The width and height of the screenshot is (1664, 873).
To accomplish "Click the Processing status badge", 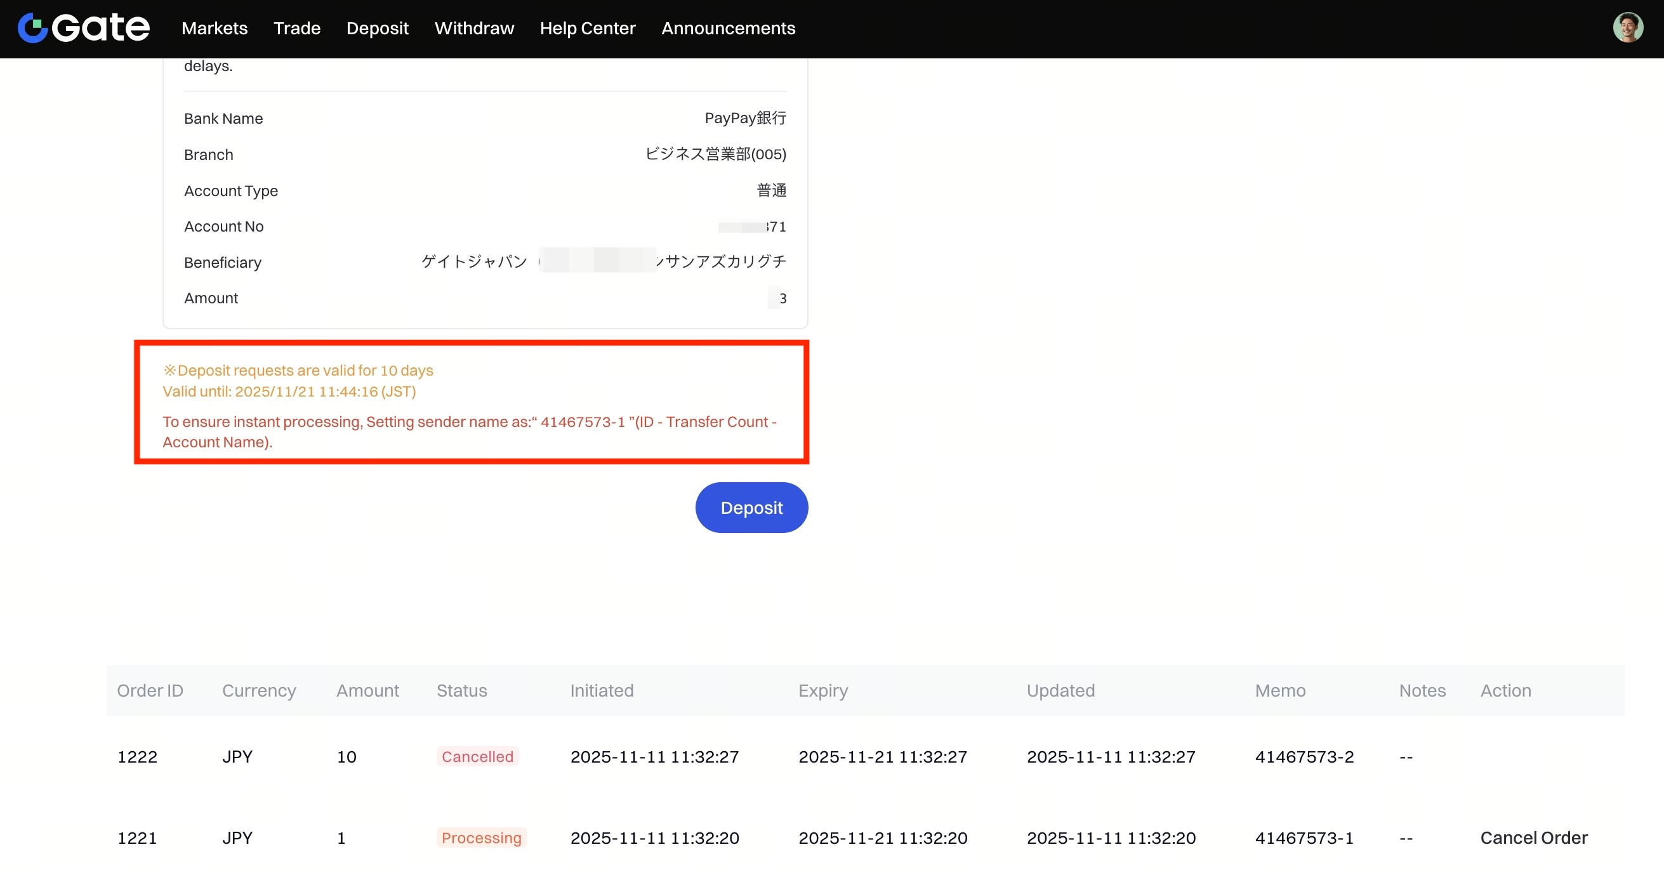I will click(481, 837).
